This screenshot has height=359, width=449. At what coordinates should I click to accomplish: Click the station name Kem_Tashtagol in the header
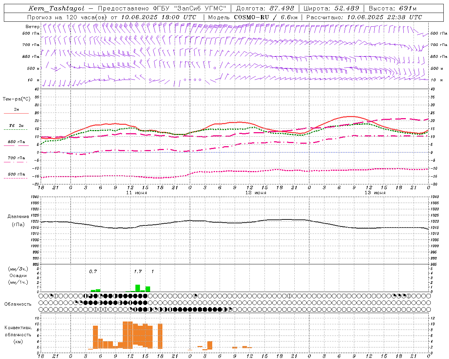coord(56,8)
